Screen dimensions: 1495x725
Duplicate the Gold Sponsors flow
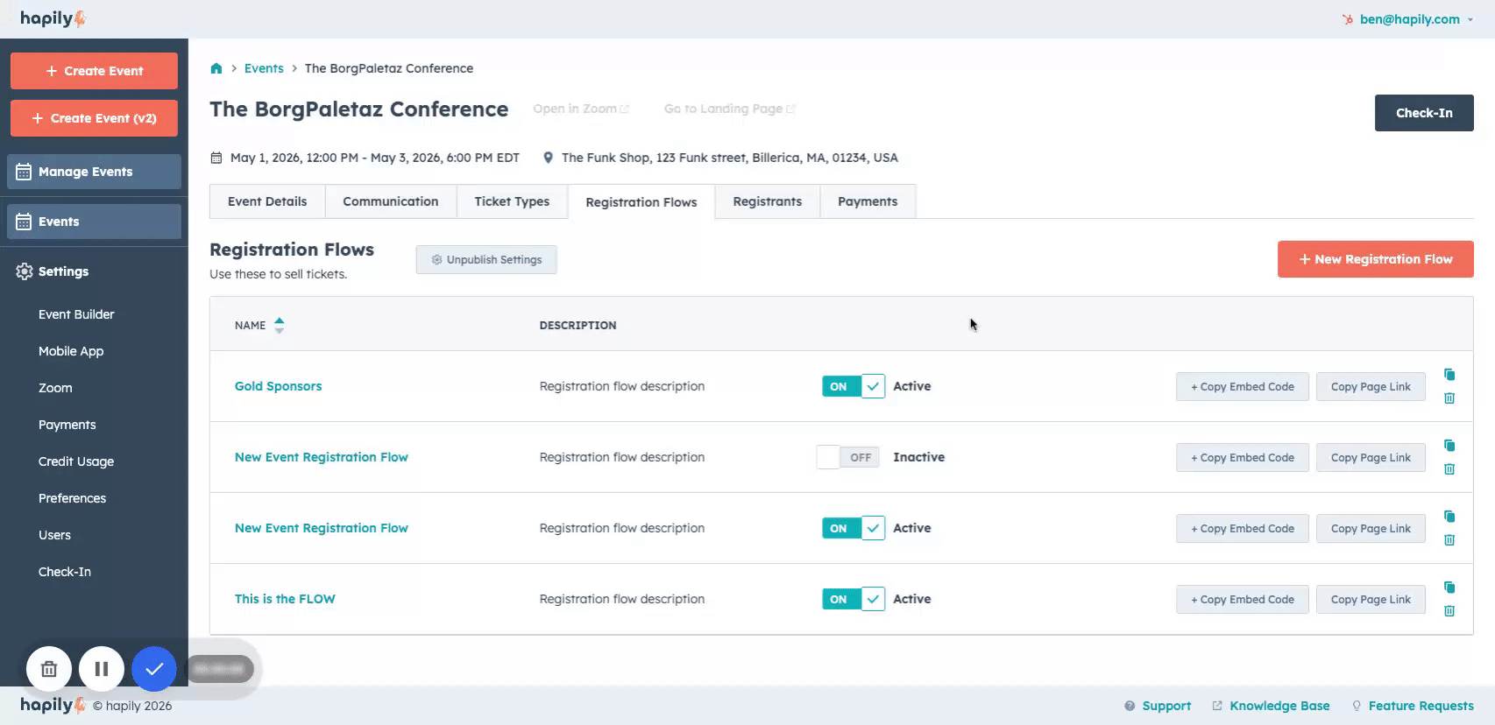[1449, 375]
